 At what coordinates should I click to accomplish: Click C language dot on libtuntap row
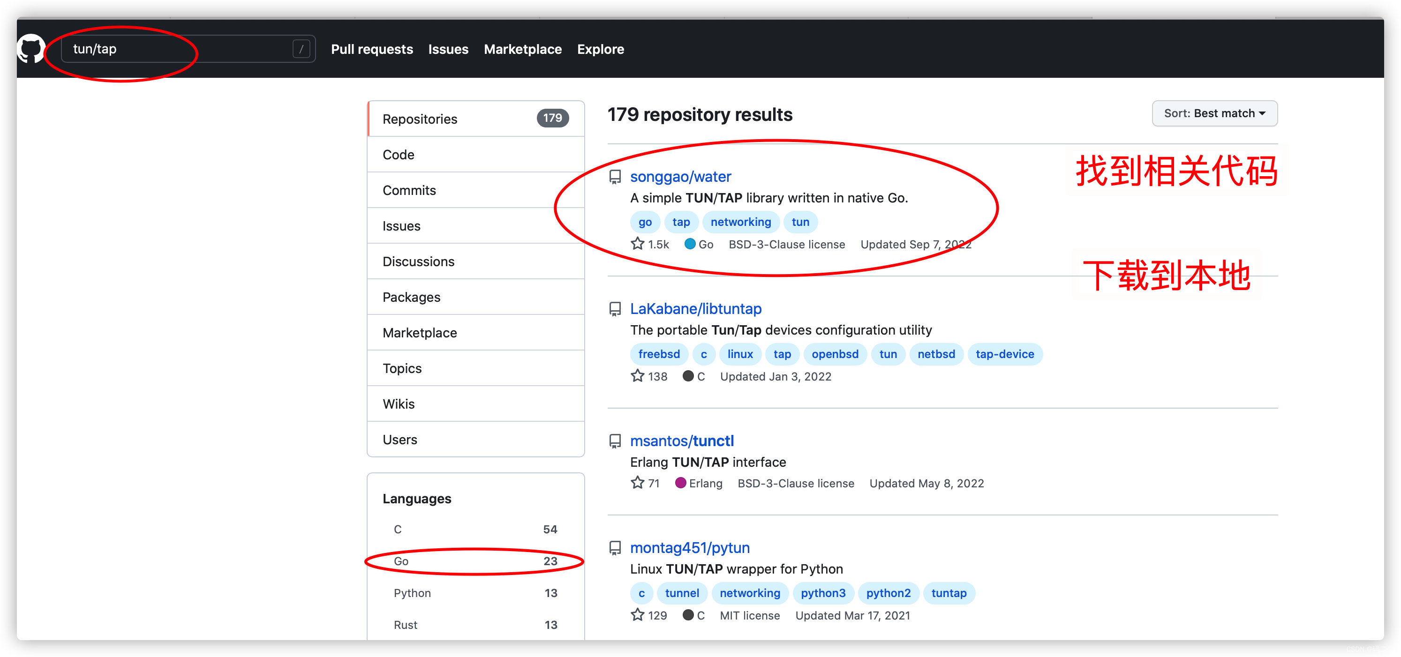click(x=688, y=376)
